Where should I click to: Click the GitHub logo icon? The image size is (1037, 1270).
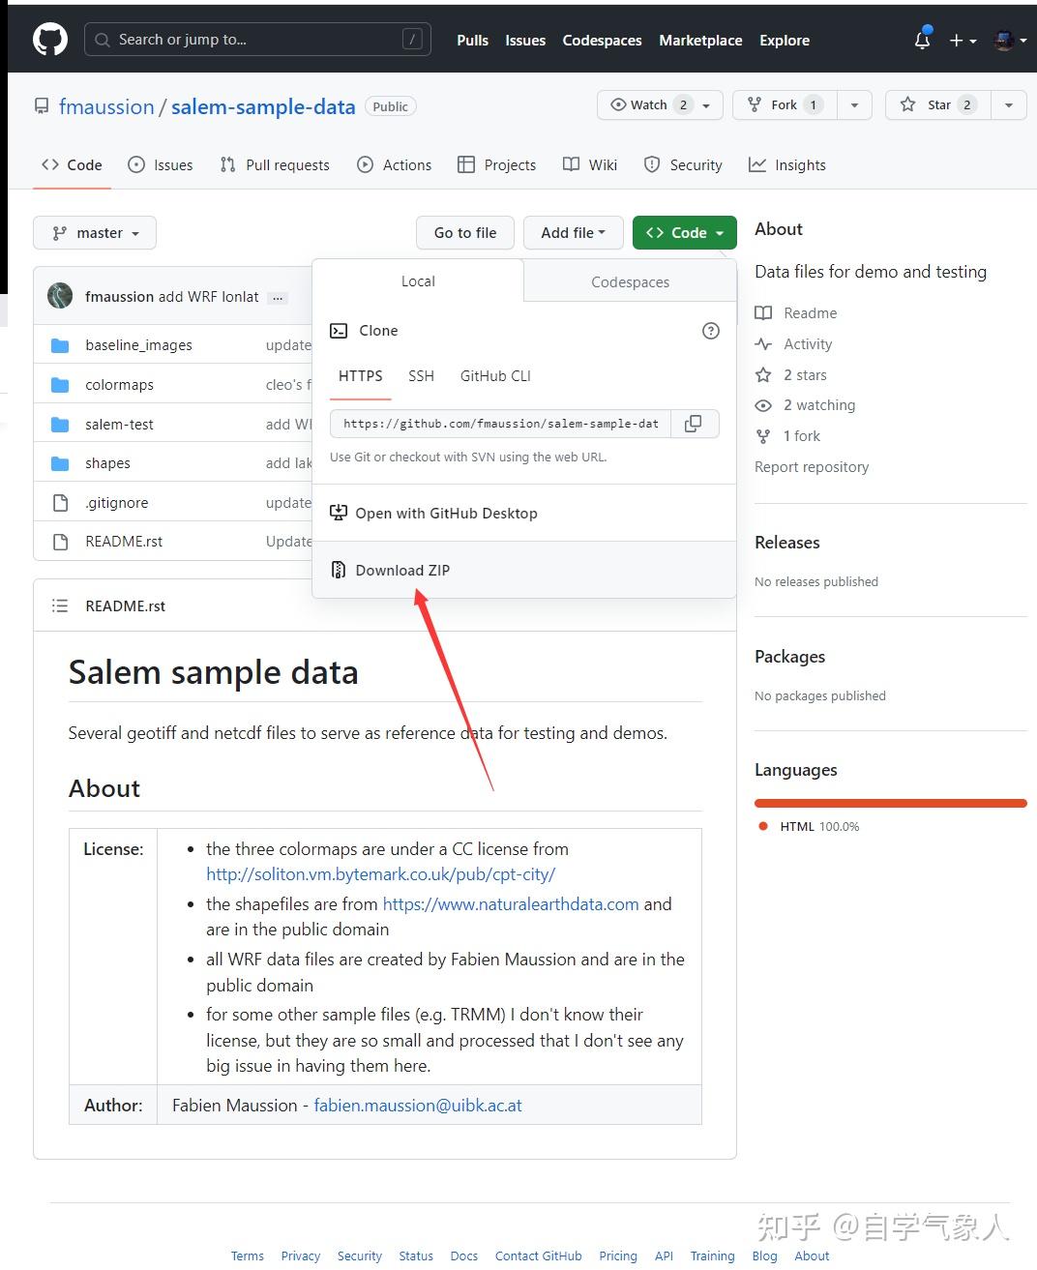click(50, 40)
